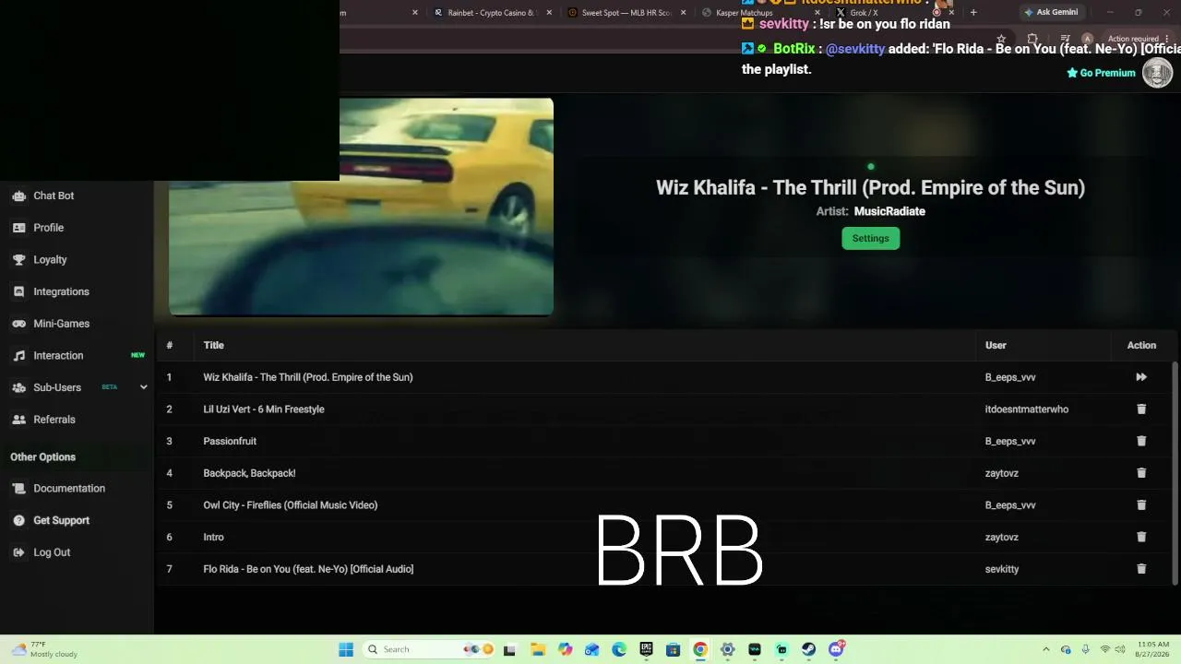Remove the Intro track from the queue
Screen dimensions: 1181x664
pos(1141,537)
